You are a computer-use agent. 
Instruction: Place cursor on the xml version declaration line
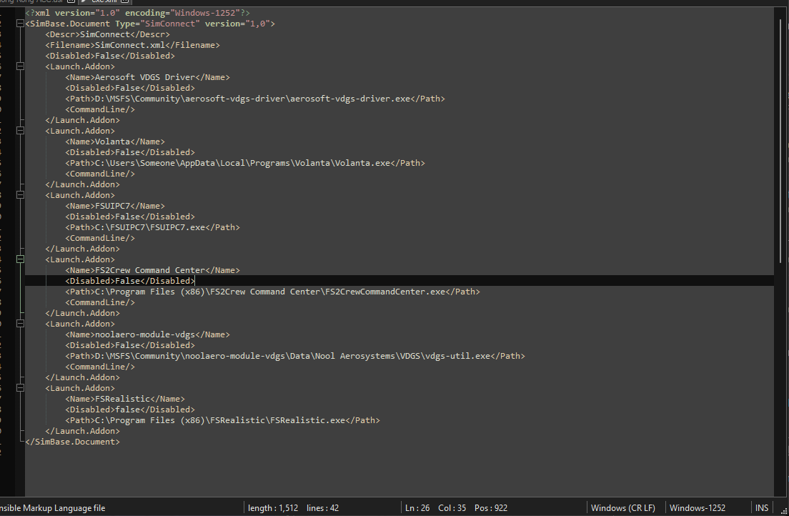[x=137, y=13]
